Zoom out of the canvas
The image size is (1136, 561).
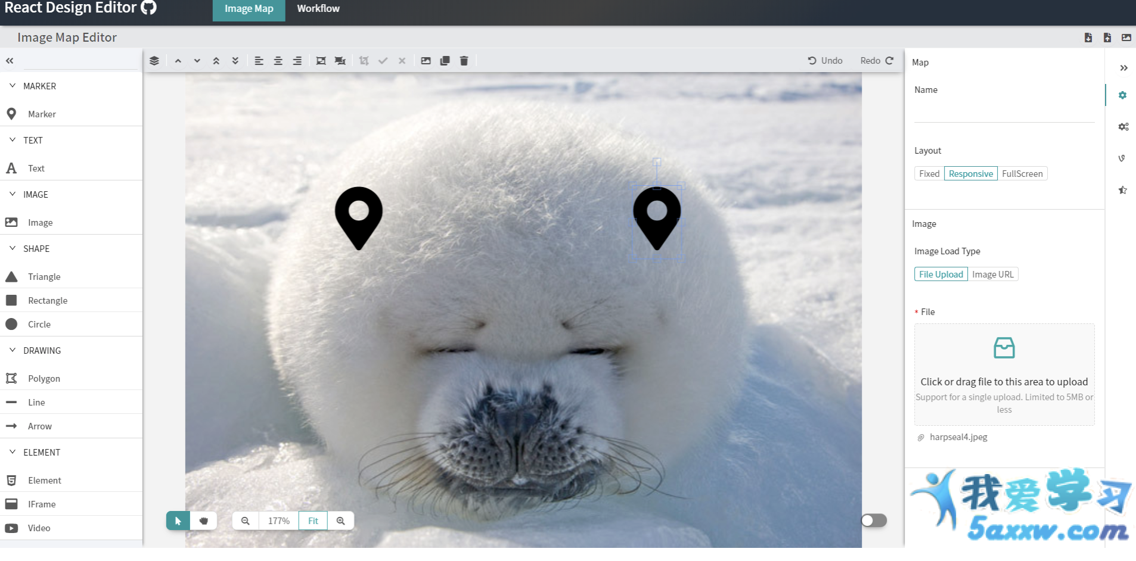(x=245, y=521)
